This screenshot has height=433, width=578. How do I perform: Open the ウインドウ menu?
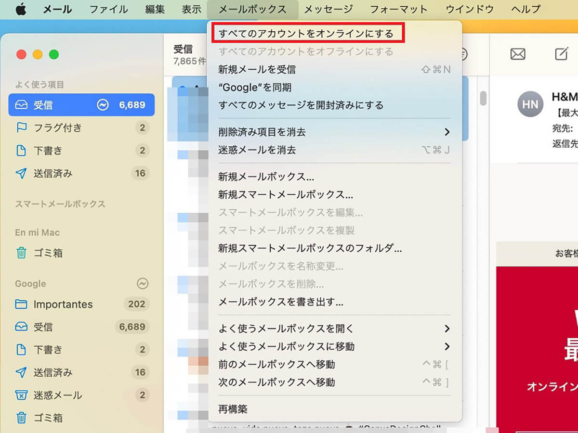(470, 9)
